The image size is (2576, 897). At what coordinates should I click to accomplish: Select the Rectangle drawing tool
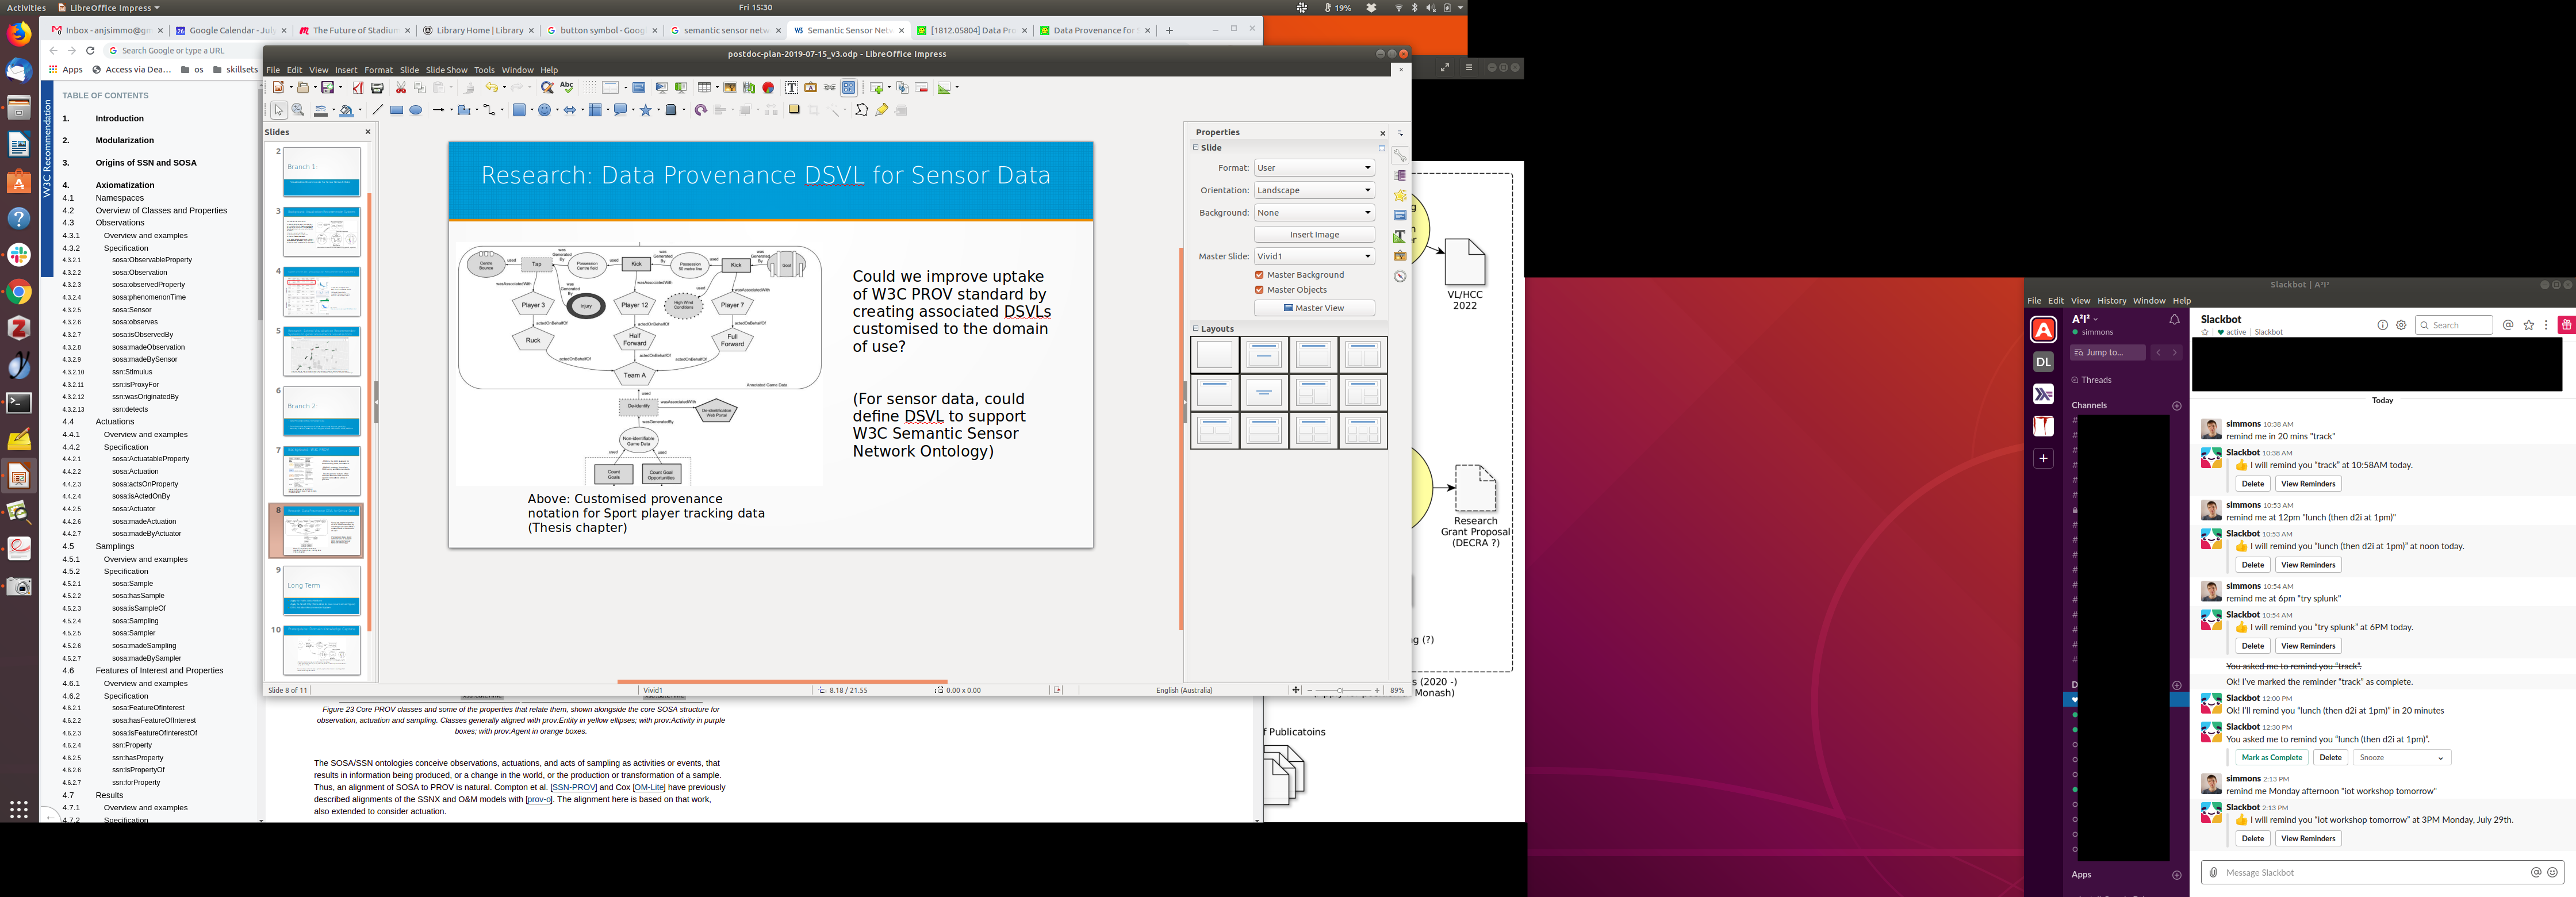(397, 110)
